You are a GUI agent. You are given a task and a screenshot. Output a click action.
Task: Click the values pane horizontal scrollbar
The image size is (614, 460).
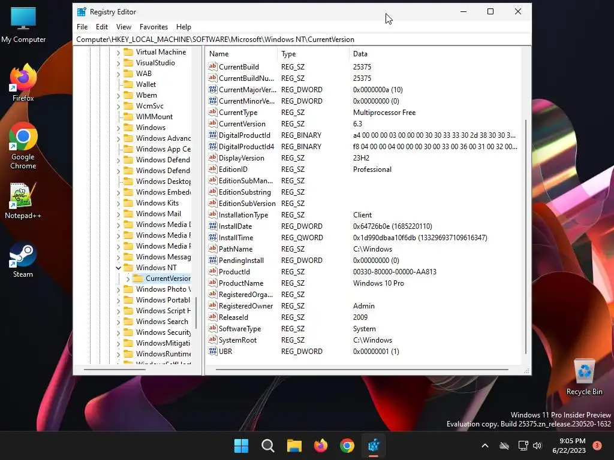(x=362, y=369)
